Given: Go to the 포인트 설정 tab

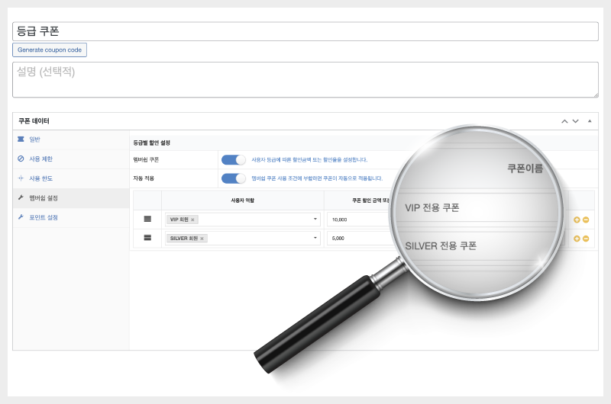Looking at the screenshot, I should [x=44, y=217].
